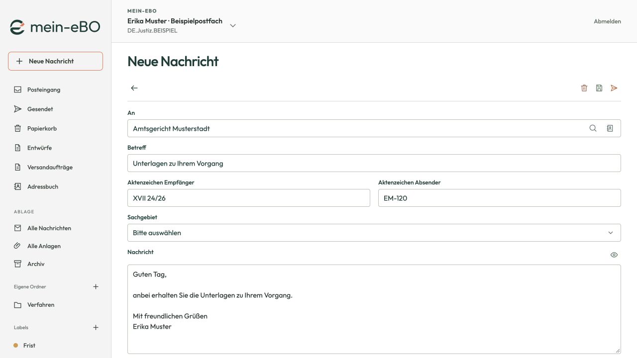Open the Sachgebiet dropdown
637x358 pixels.
tap(374, 233)
